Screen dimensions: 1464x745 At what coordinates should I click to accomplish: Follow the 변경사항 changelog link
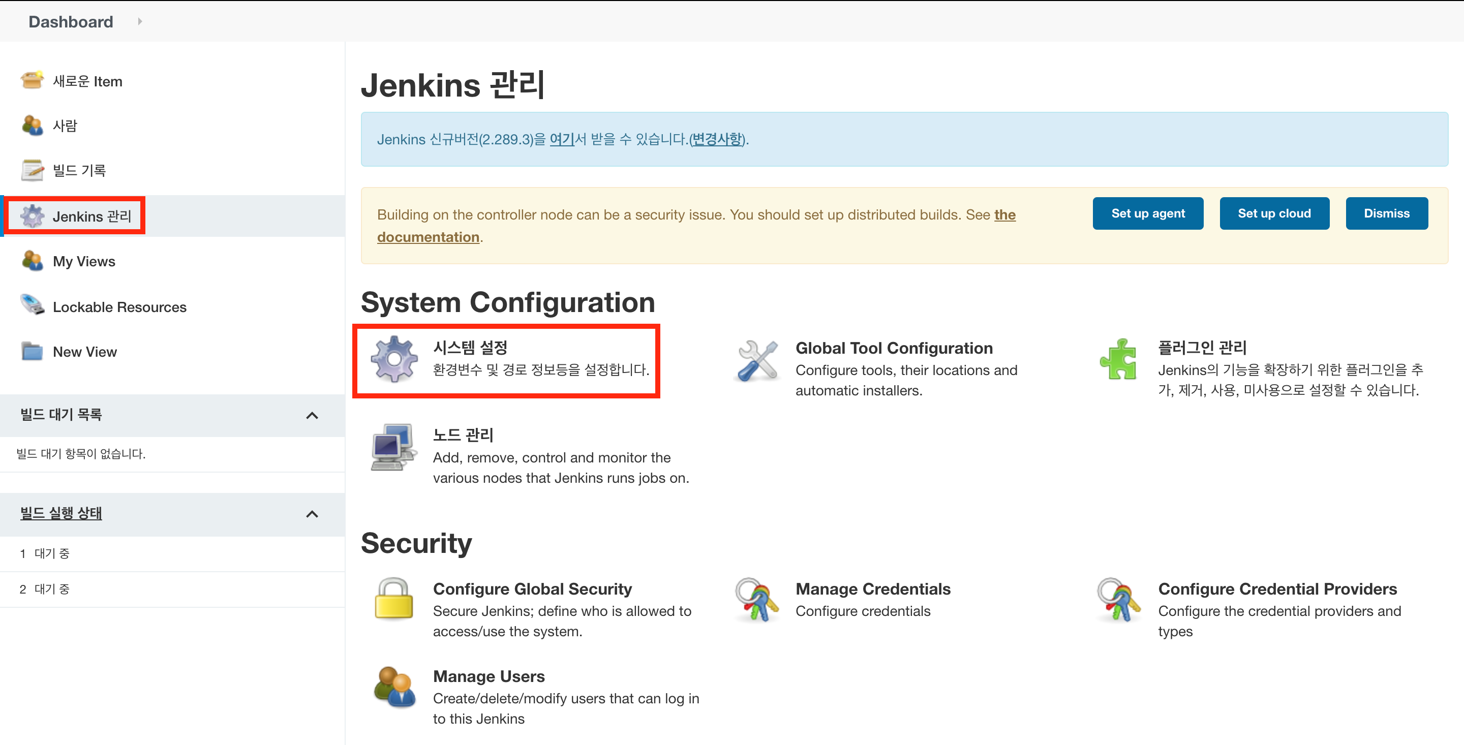point(717,139)
